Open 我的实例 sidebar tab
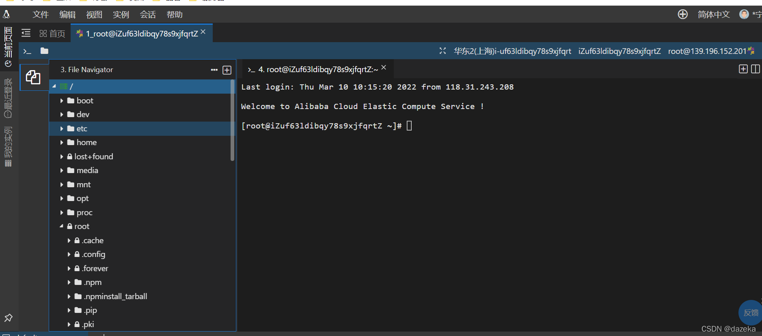The width and height of the screenshot is (762, 336). click(8, 147)
